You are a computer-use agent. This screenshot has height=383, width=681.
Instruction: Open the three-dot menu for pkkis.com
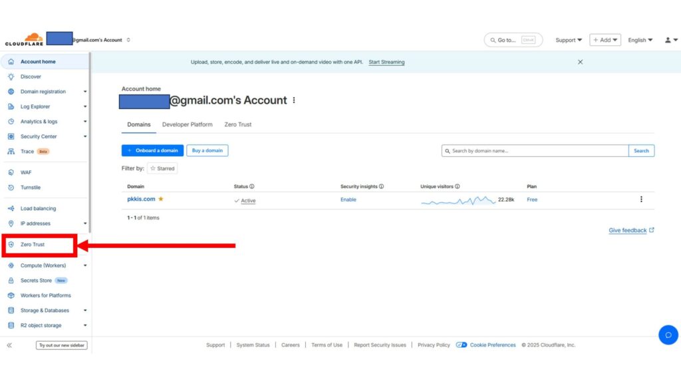point(641,199)
